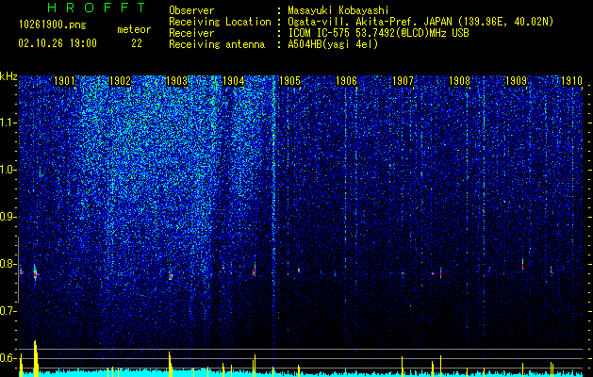Click observer name Masayuki Kobayashi
The image size is (593, 377).
pos(338,10)
